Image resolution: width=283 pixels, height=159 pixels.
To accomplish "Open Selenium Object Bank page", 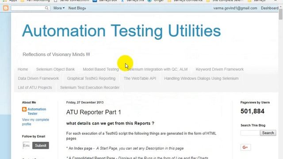I will pos(55,69).
